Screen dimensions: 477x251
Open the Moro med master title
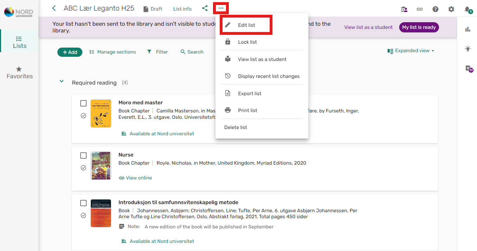pyautogui.click(x=140, y=103)
